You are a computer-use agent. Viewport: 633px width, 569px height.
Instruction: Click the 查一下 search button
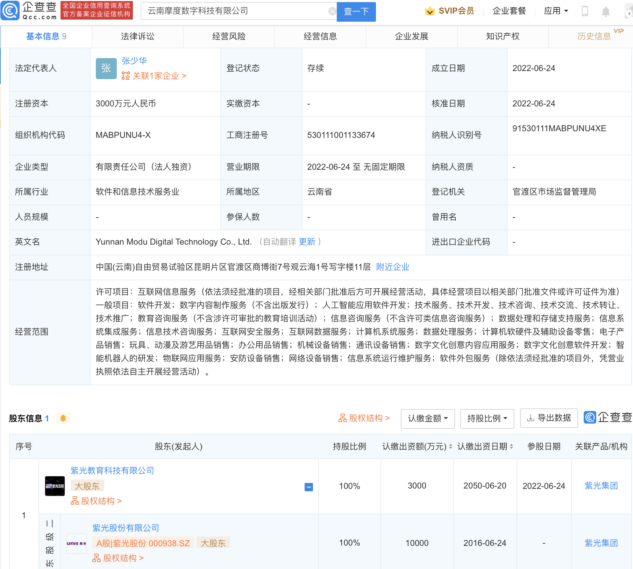[x=356, y=12]
